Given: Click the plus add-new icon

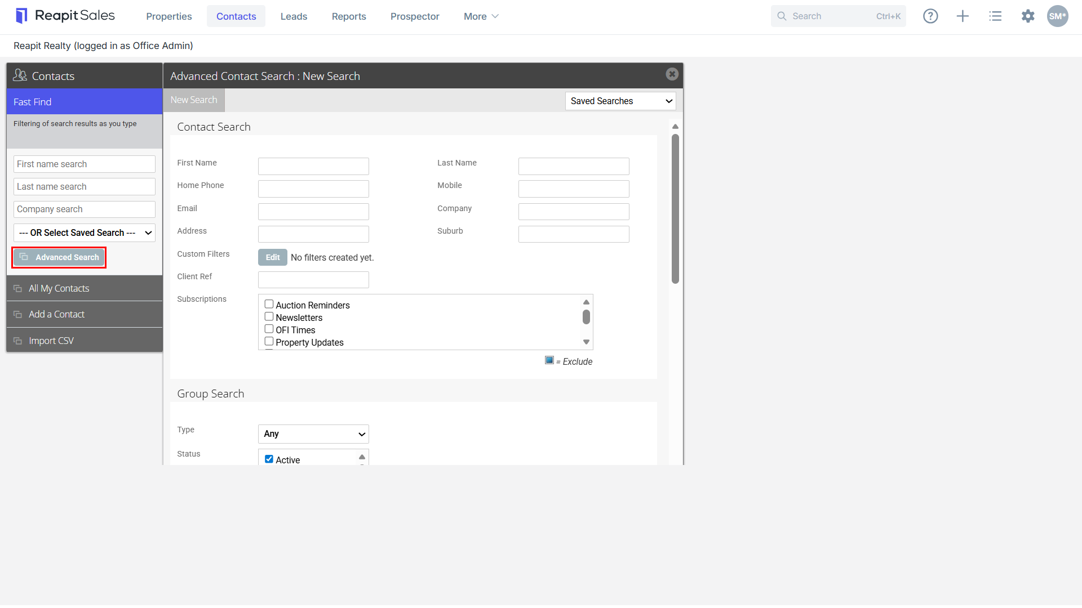Looking at the screenshot, I should 963,16.
